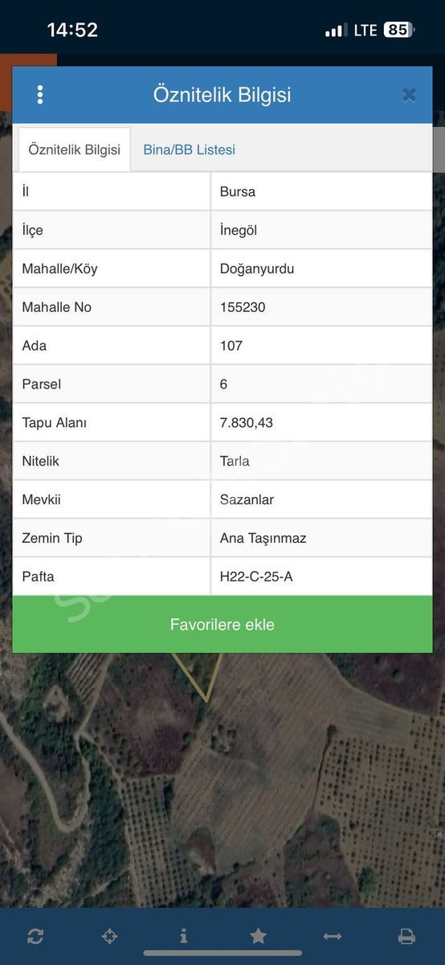Viewport: 445px width, 965px height.
Task: Open the three-dot options menu
Action: [x=40, y=95]
